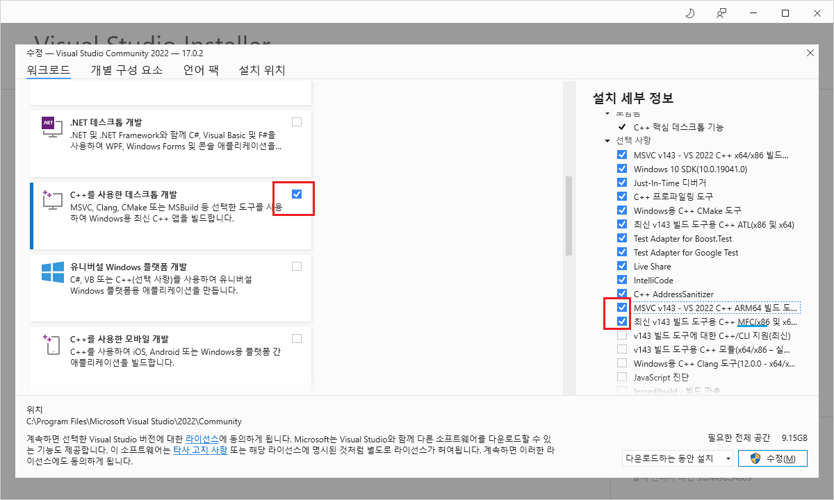Uncheck the Live Share option
834x500 pixels.
(622, 266)
